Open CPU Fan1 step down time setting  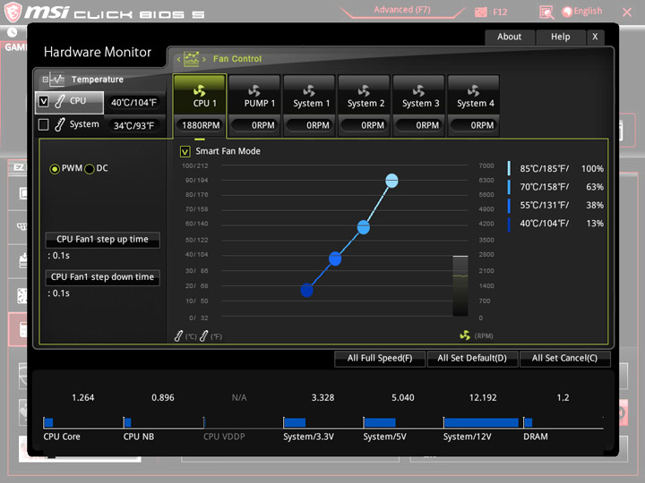pyautogui.click(x=102, y=277)
